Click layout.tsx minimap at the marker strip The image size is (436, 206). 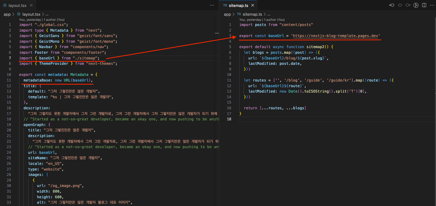pyautogui.click(x=217, y=33)
